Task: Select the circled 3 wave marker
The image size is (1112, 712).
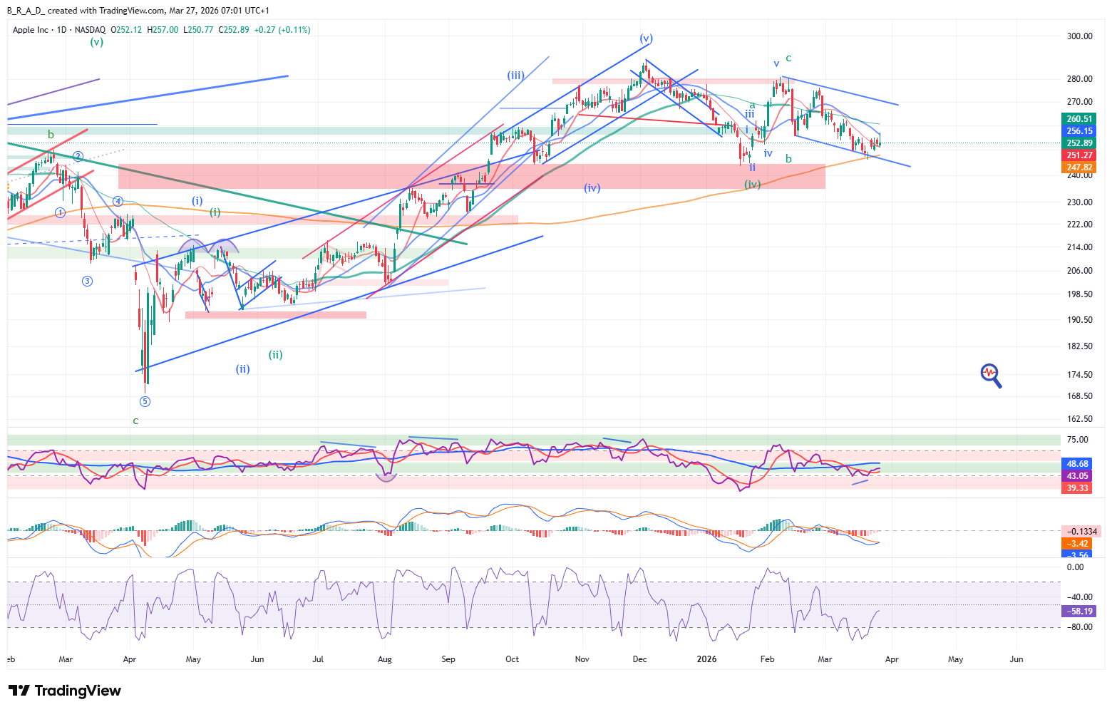Action: 87,281
